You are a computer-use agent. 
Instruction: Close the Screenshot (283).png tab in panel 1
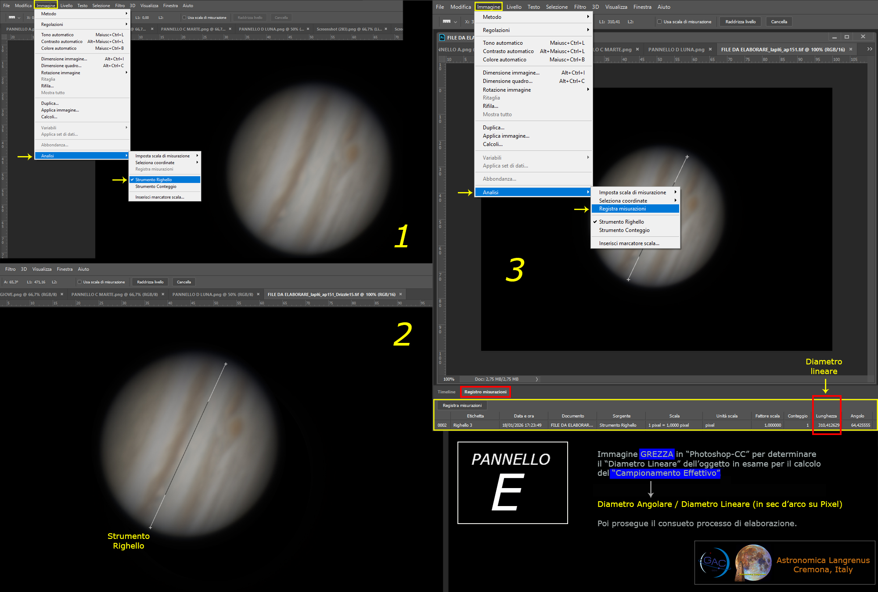[386, 29]
